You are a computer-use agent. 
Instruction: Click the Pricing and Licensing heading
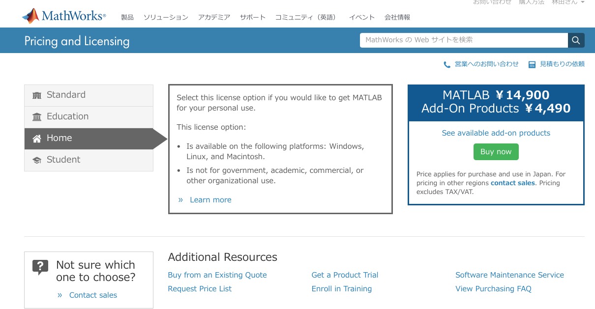pyautogui.click(x=77, y=41)
